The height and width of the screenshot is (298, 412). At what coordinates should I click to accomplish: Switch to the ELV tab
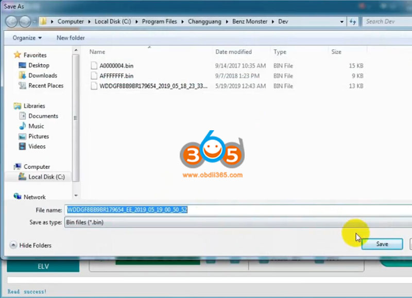click(x=43, y=266)
